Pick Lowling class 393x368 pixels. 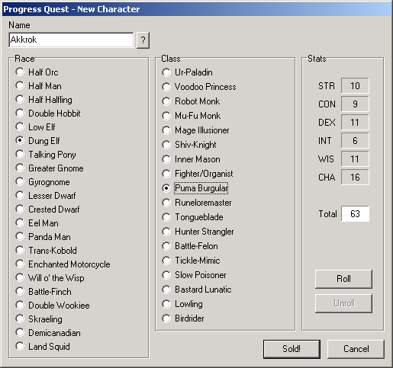tap(182, 304)
